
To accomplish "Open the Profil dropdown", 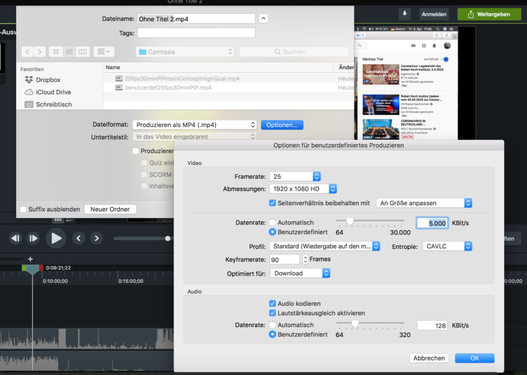I will click(325, 246).
